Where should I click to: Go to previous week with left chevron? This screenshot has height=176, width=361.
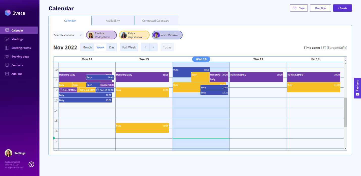pos(145,47)
